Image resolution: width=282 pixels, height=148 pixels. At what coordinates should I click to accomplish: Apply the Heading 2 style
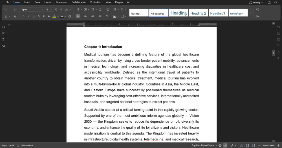coord(198,13)
